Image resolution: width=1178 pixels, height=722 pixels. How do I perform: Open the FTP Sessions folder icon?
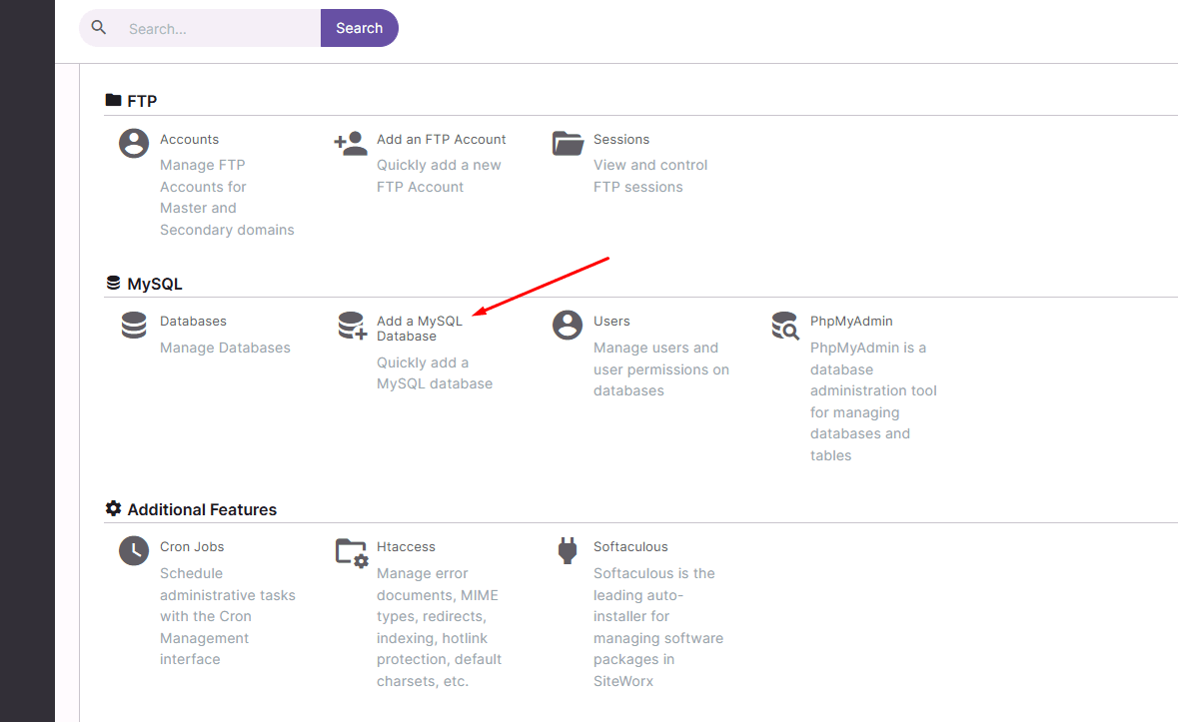568,143
